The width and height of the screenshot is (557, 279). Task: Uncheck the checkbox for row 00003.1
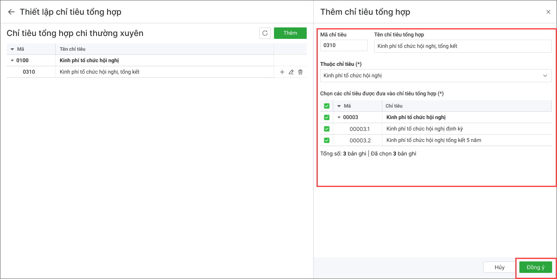[x=327, y=129]
